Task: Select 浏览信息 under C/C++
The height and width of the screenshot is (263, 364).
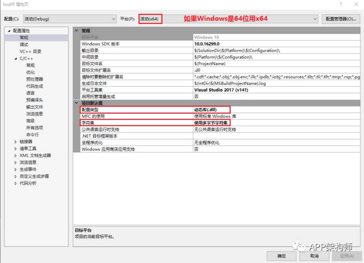Action: [34, 114]
